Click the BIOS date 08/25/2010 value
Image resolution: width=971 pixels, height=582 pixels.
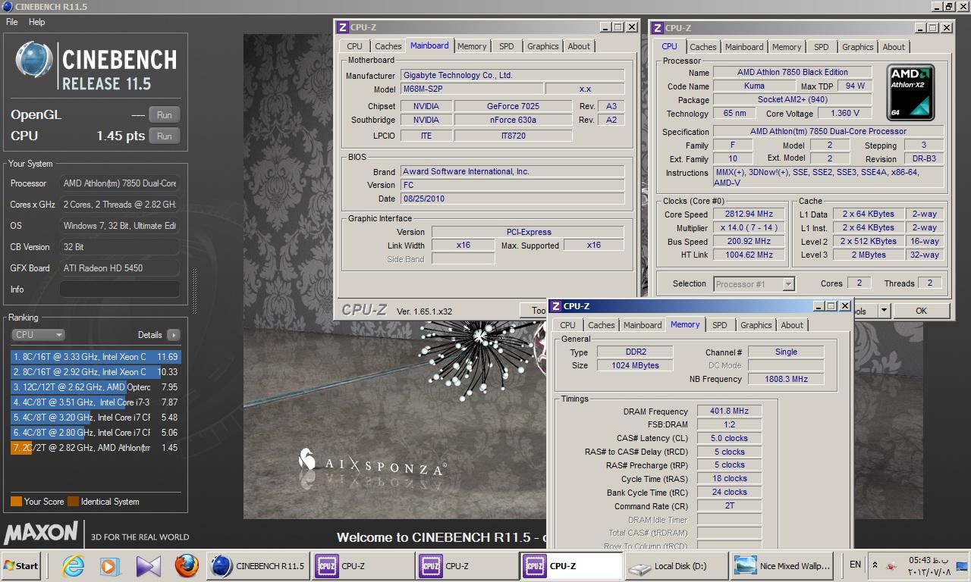[513, 199]
